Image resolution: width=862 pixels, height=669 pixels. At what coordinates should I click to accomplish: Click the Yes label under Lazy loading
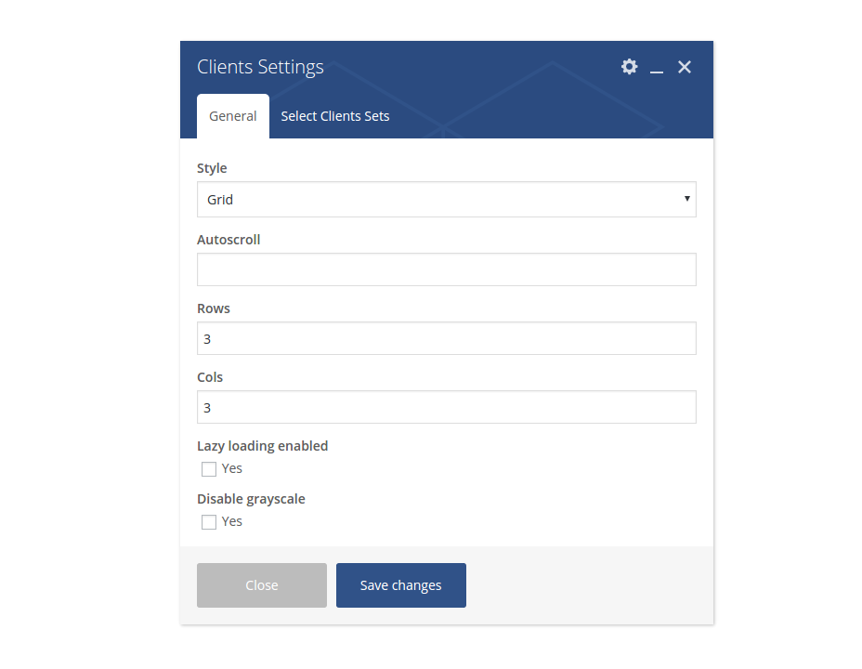click(232, 468)
